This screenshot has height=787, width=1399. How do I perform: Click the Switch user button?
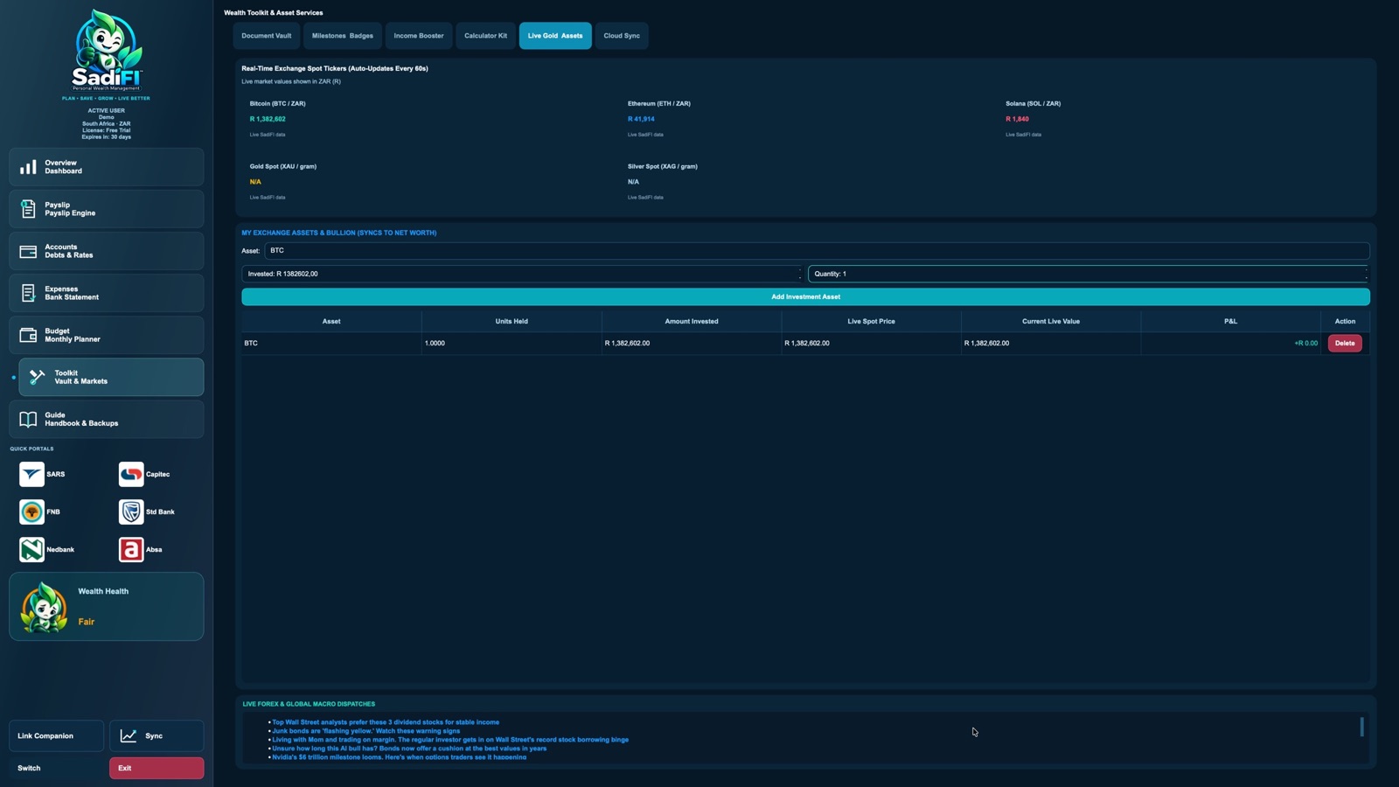(x=56, y=768)
